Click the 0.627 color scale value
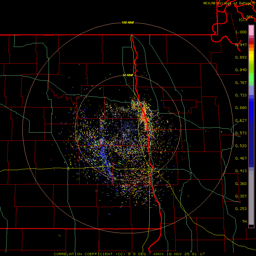The image size is (256, 256). pyautogui.click(x=241, y=120)
